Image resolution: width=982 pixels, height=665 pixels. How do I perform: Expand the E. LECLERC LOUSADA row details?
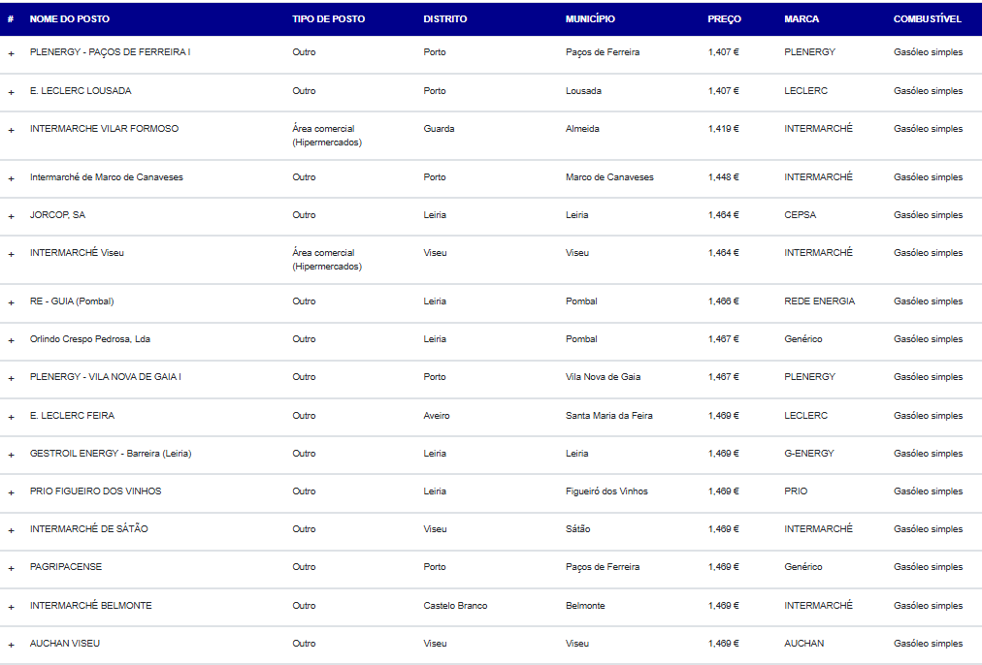(x=11, y=92)
